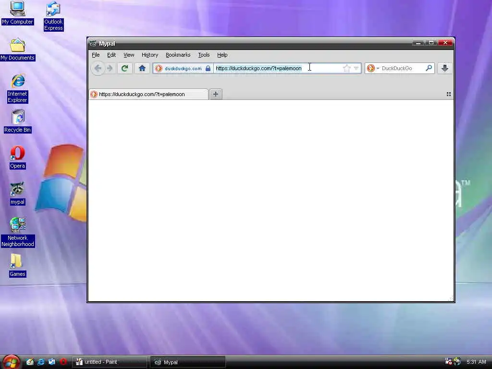This screenshot has width=492, height=369.
Task: Open the home page via house icon
Action: (142, 68)
